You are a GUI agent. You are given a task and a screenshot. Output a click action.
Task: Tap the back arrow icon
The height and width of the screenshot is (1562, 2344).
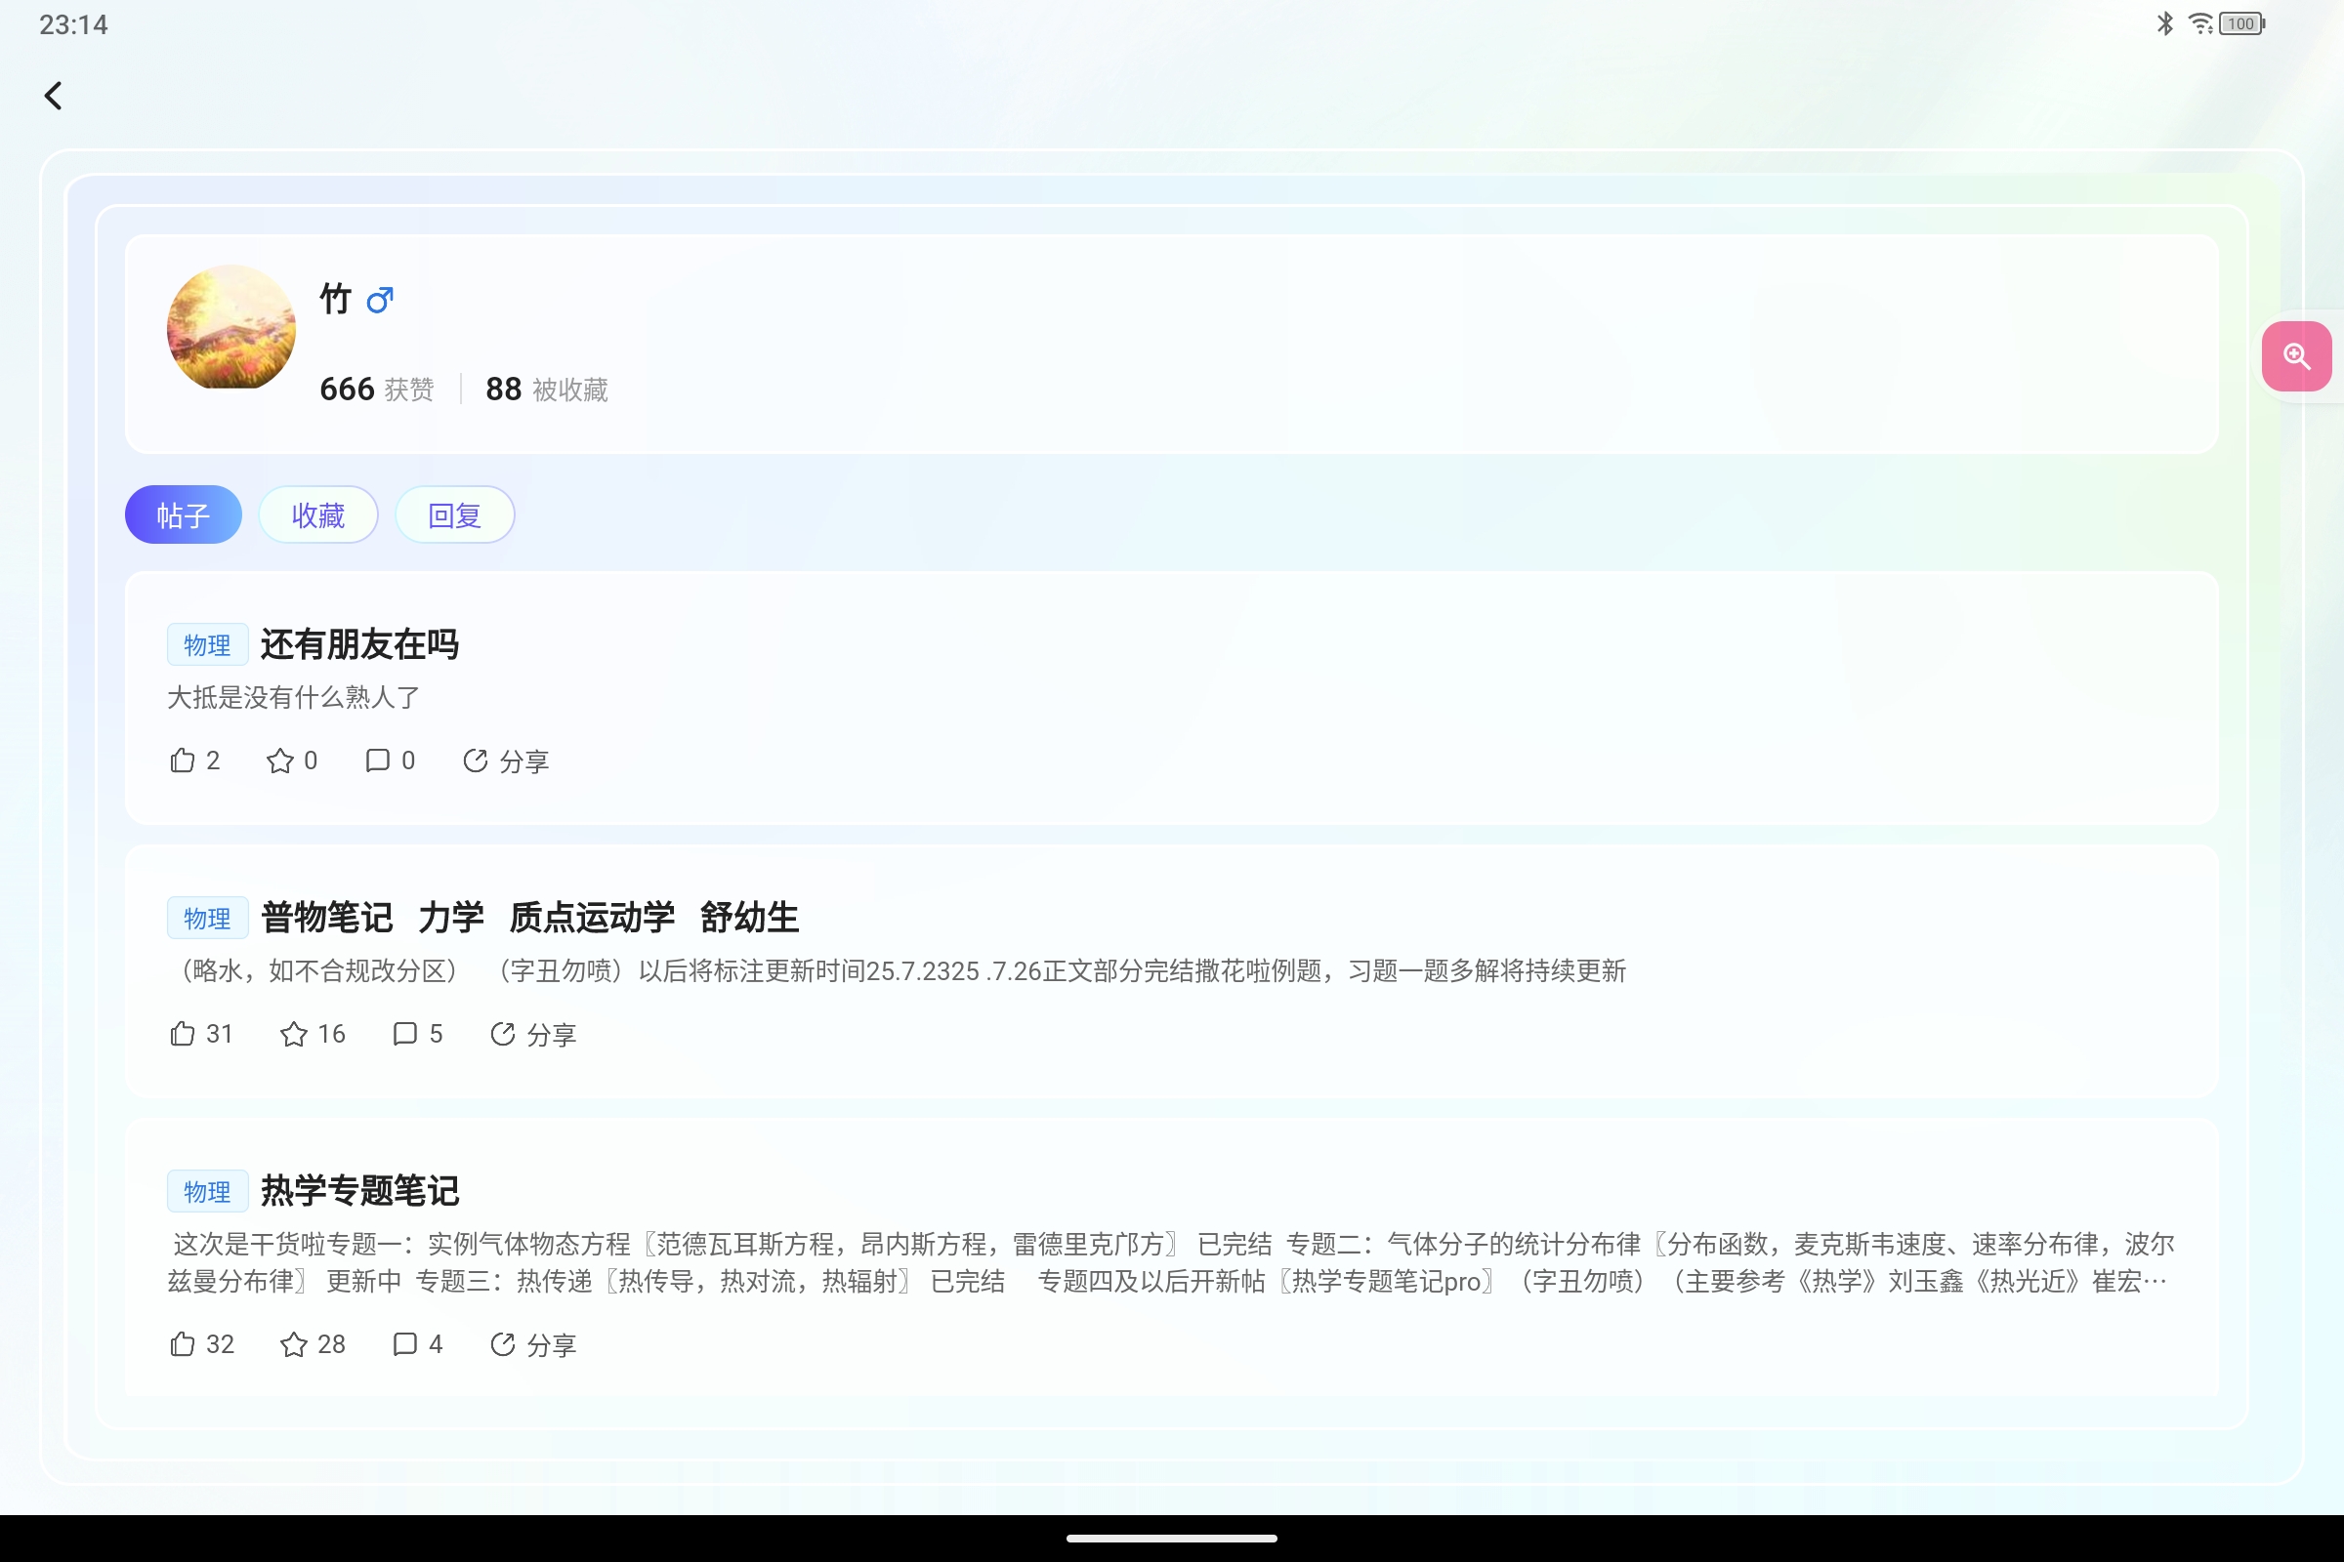click(54, 96)
